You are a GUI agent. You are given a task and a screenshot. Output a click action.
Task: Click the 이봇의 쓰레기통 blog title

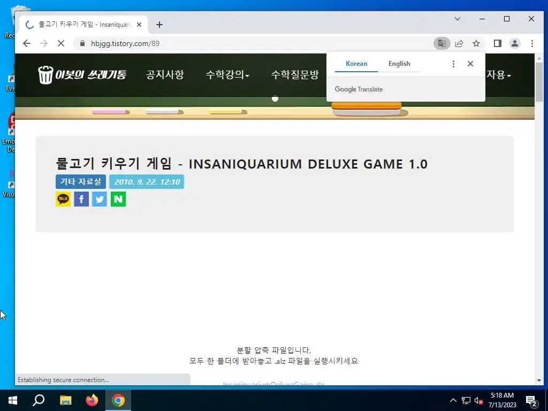pos(90,74)
